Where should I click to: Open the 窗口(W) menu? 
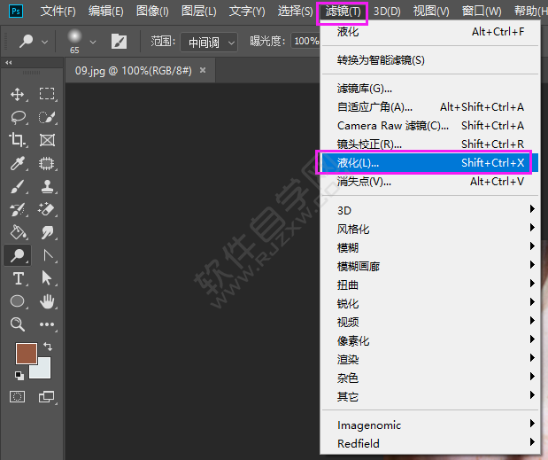tap(482, 12)
